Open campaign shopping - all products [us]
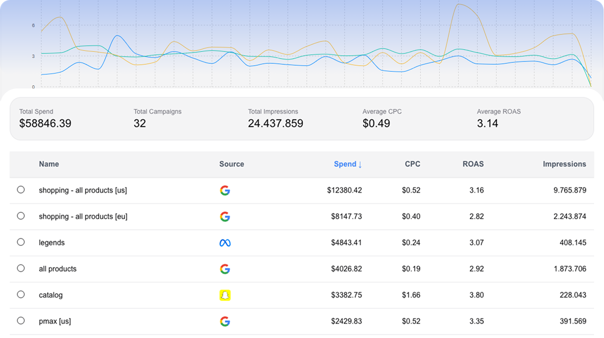The image size is (604, 338). (83, 190)
